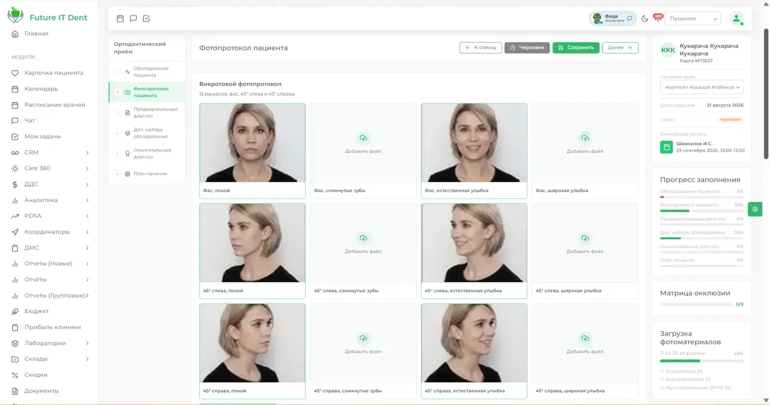Click the Скидки percent icon
Viewport: 770px width, 405px height.
tap(15, 375)
